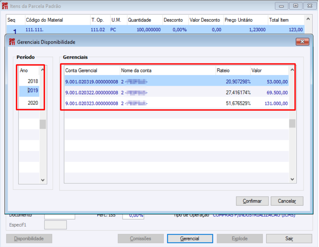Click the rateio value 27,416174%
Image resolution: width=319 pixels, height=247 pixels.
pyautogui.click(x=238, y=93)
